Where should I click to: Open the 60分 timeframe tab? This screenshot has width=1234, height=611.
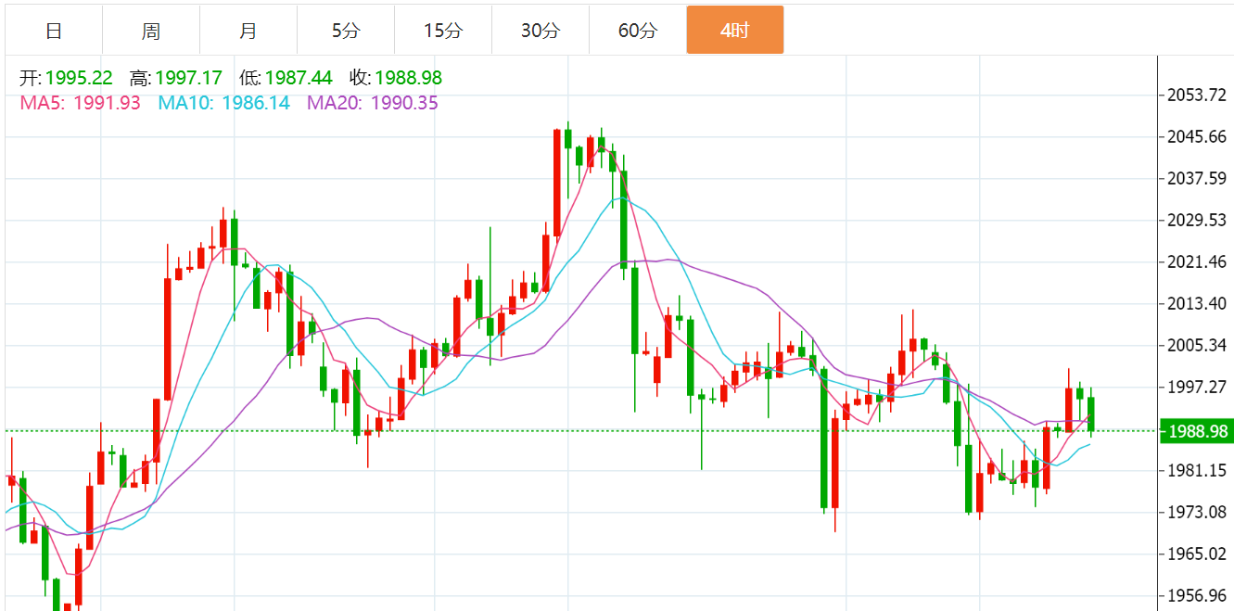click(638, 31)
